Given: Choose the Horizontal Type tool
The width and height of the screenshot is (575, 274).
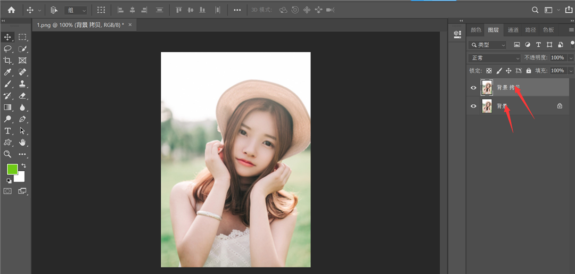Looking at the screenshot, I should [x=7, y=131].
